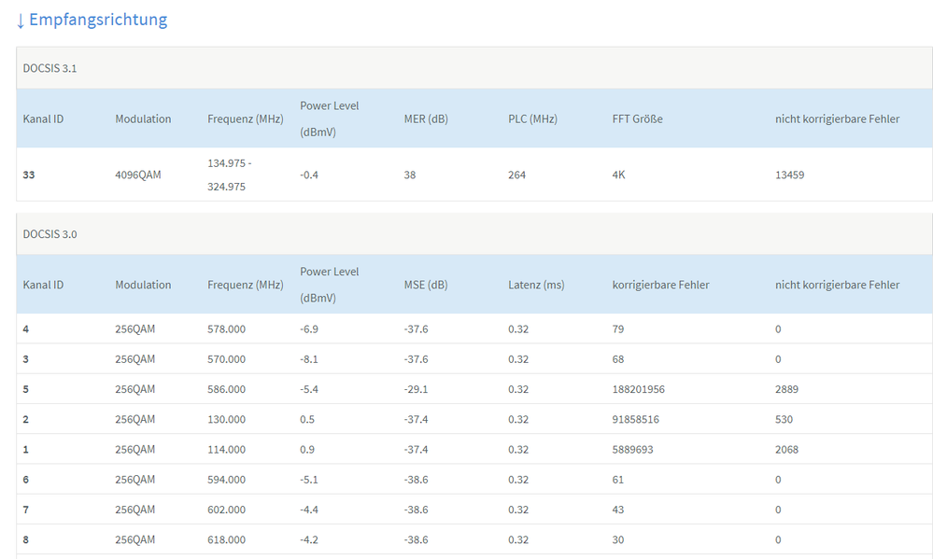Image resolution: width=933 pixels, height=559 pixels.
Task: Click the correctable errors value 91858516
Action: pyautogui.click(x=635, y=419)
